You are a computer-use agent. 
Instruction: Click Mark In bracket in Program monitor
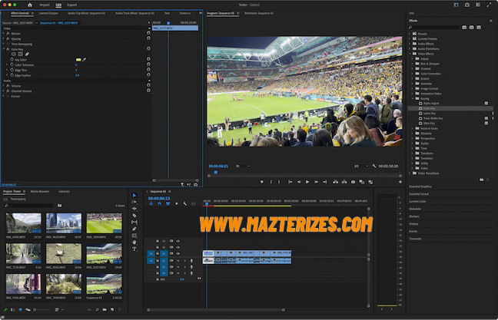[x=271, y=182]
